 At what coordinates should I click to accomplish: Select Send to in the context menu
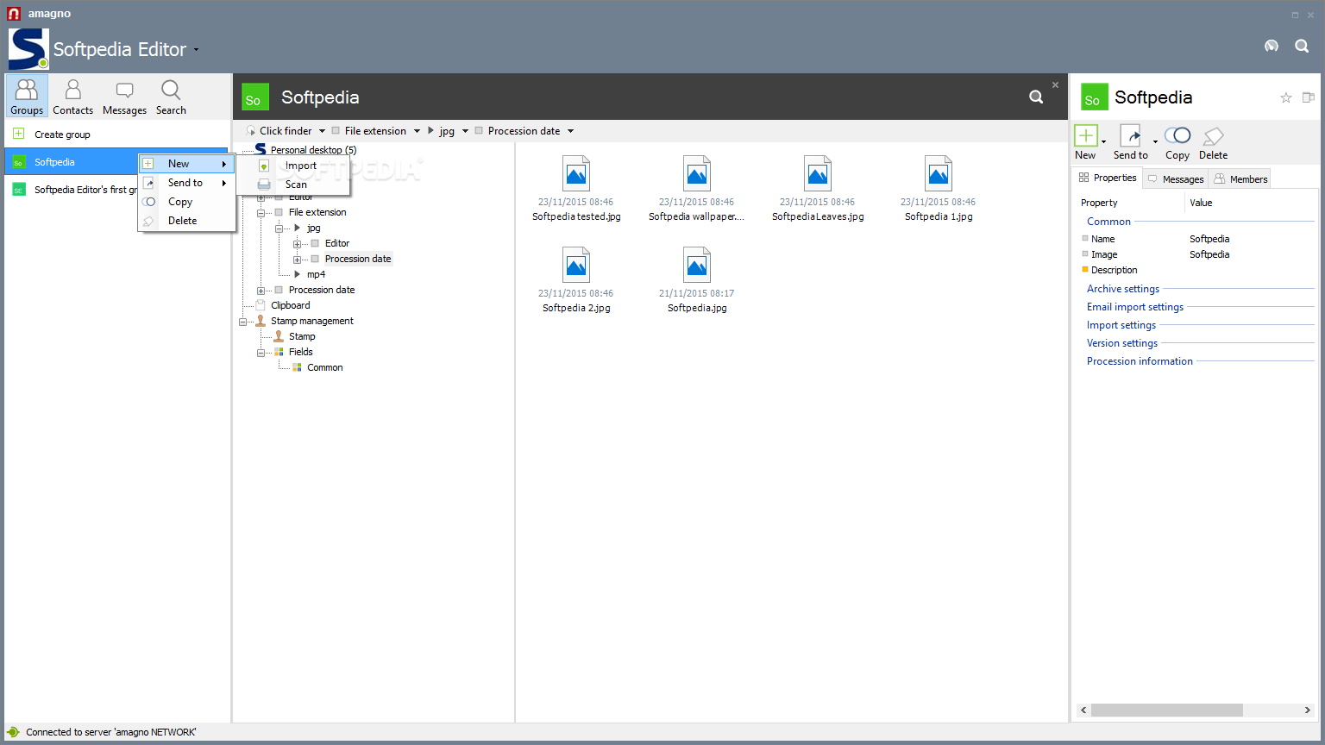click(186, 183)
